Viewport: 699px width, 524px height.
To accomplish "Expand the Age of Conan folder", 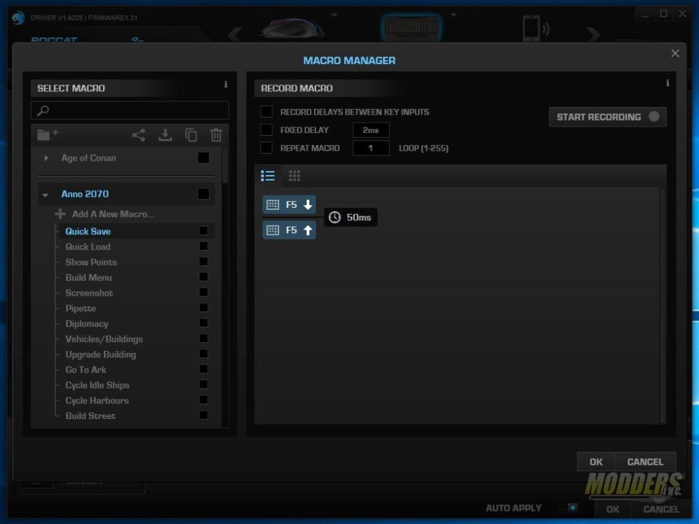I will pyautogui.click(x=46, y=158).
